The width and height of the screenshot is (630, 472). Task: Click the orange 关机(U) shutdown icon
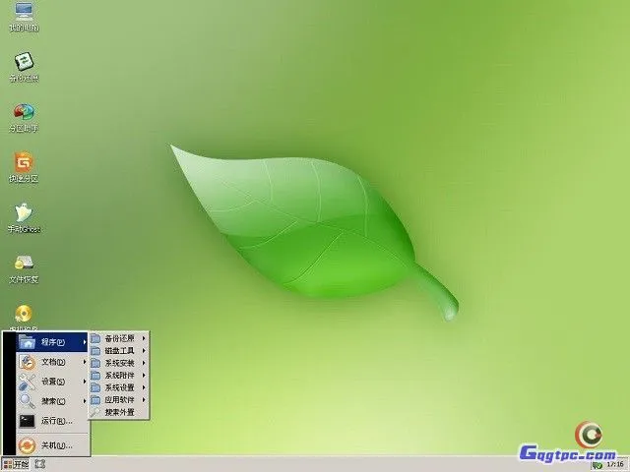(28, 445)
